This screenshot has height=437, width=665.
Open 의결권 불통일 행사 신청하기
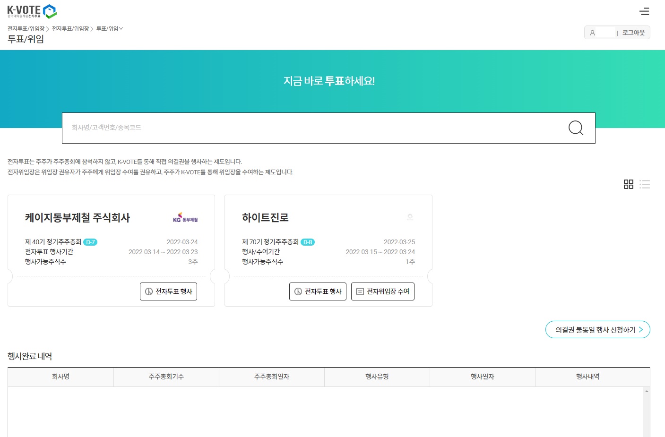click(x=598, y=330)
